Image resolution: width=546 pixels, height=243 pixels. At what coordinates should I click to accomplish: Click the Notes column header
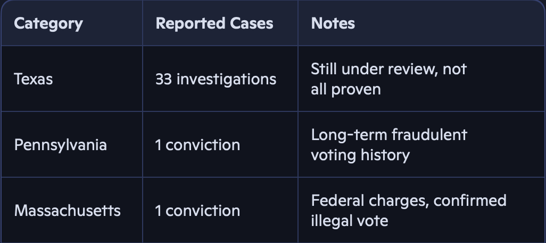coord(333,24)
